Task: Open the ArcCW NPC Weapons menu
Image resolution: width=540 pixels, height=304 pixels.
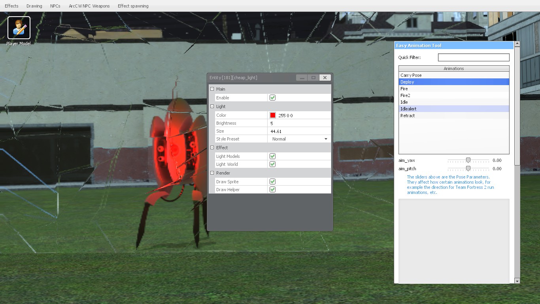Action: coord(89,6)
